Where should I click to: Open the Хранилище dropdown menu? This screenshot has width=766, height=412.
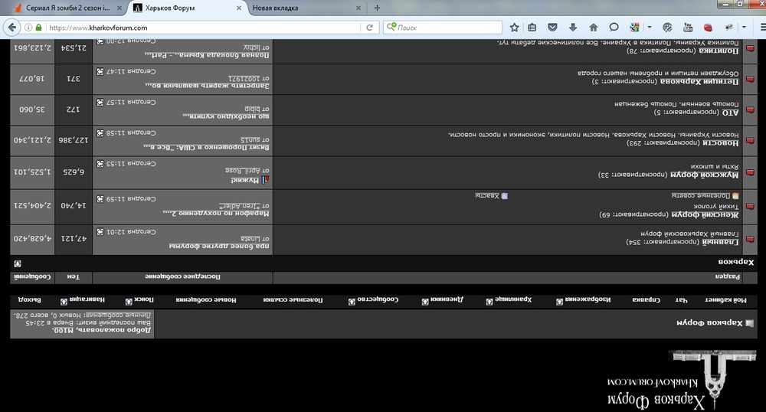click(489, 302)
